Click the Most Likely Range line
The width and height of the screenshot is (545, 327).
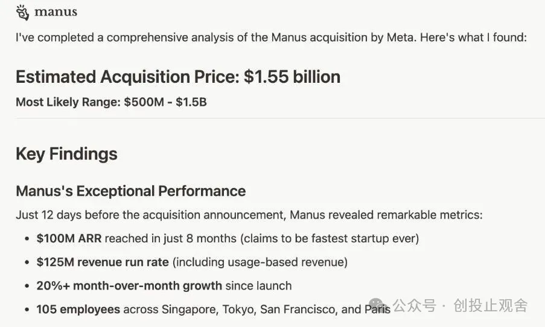(111, 102)
